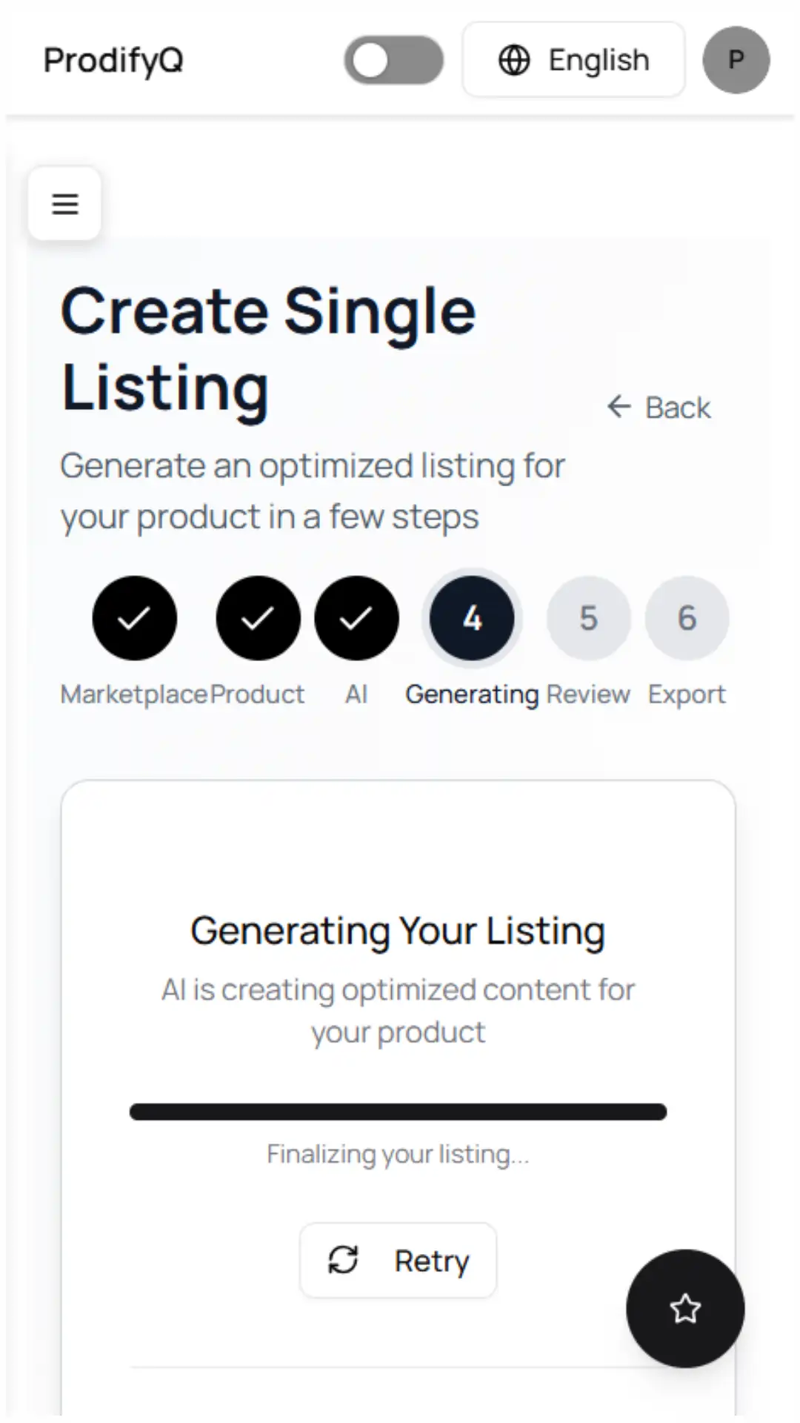Click the Generating step label

click(472, 694)
